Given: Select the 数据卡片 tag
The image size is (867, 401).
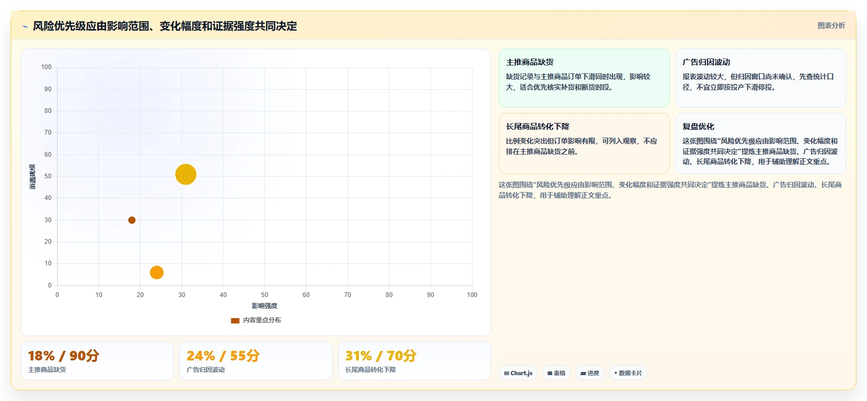Looking at the screenshot, I should 628,373.
